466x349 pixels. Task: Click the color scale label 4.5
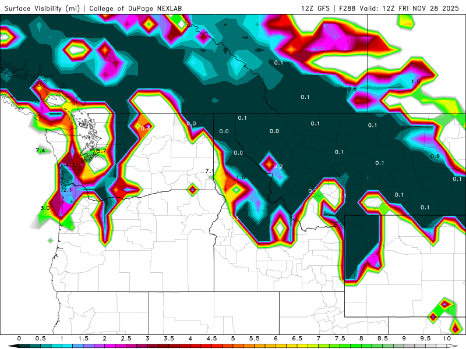coord(211,339)
